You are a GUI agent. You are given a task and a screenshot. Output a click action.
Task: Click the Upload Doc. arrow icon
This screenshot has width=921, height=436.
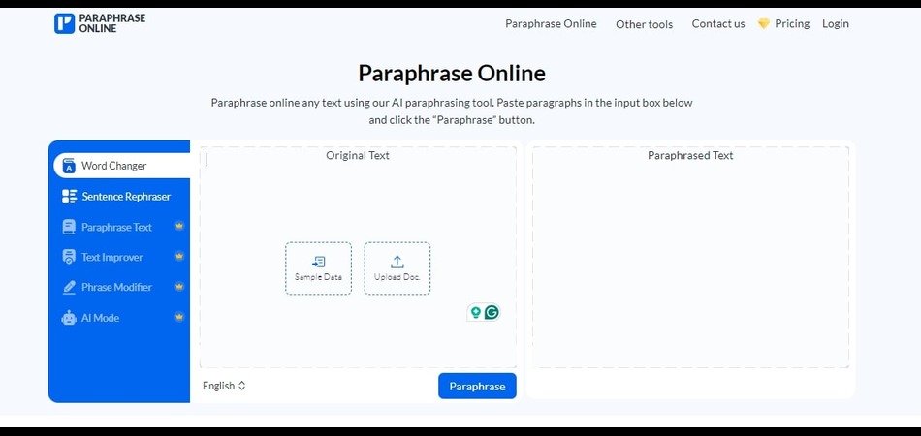397,262
